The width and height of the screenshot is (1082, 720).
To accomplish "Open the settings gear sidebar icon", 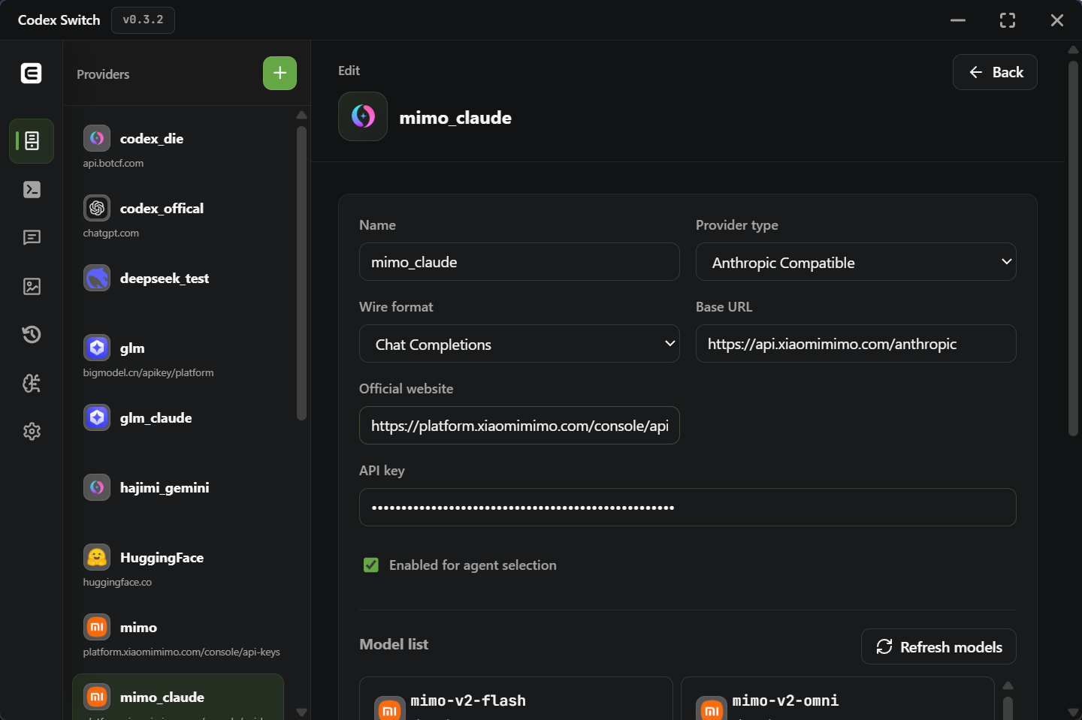I will [x=32, y=431].
